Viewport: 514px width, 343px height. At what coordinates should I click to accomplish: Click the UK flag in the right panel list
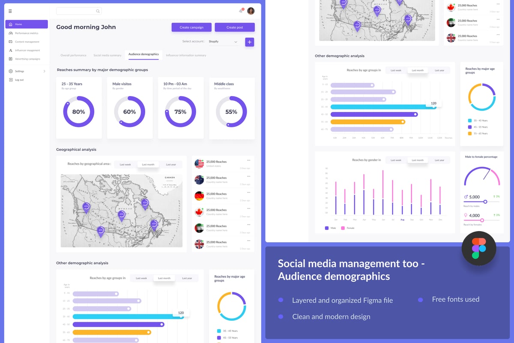point(451,38)
